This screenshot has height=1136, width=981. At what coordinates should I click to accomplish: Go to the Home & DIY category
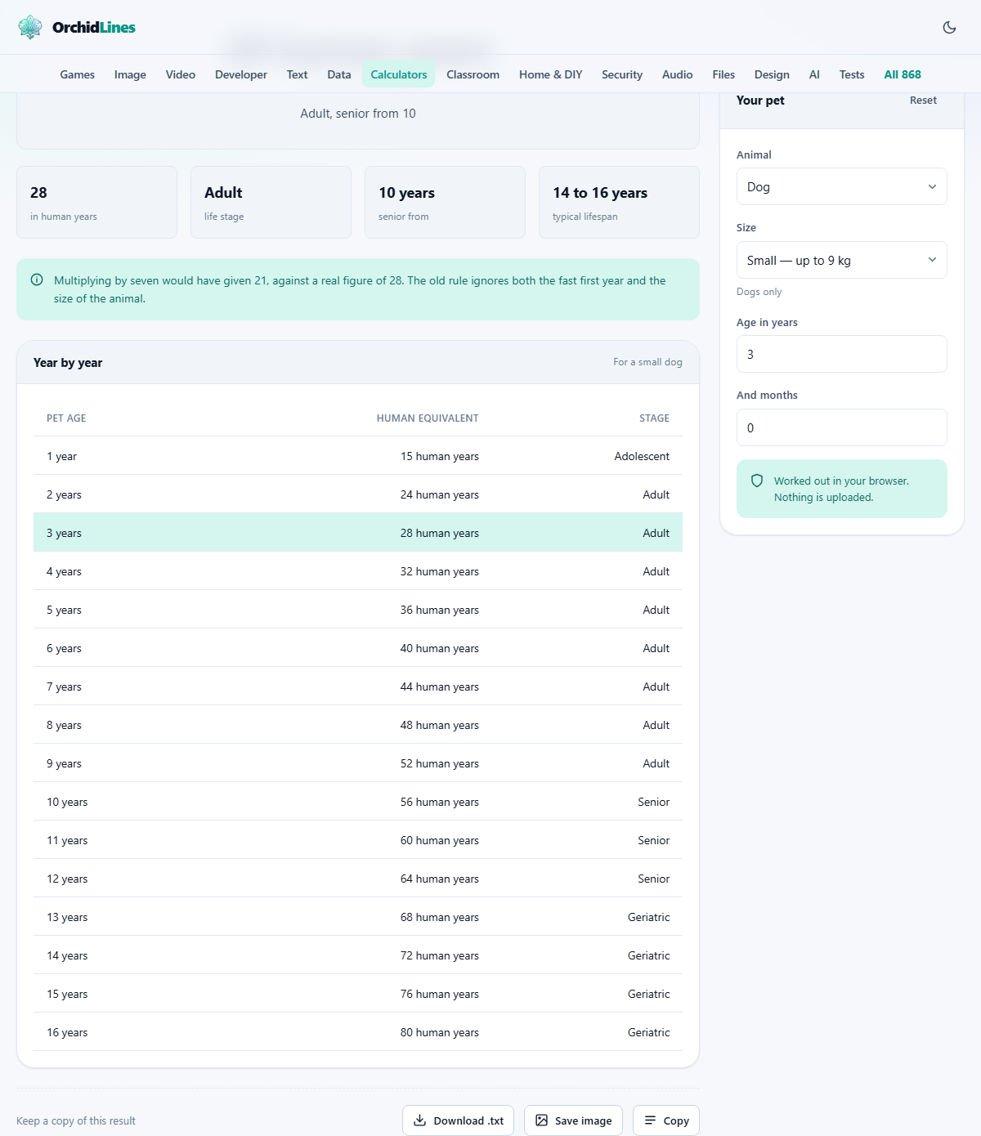click(x=550, y=74)
